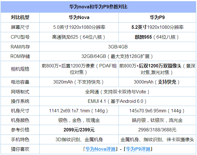The width and height of the screenshot is (197, 155).
Task: Select the 网络制式 row label
Action: (20, 92)
